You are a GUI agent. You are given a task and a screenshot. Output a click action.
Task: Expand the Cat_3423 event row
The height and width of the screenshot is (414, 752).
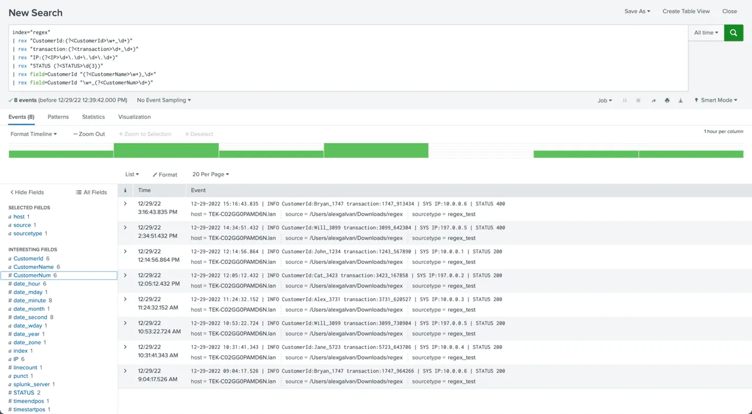125,275
